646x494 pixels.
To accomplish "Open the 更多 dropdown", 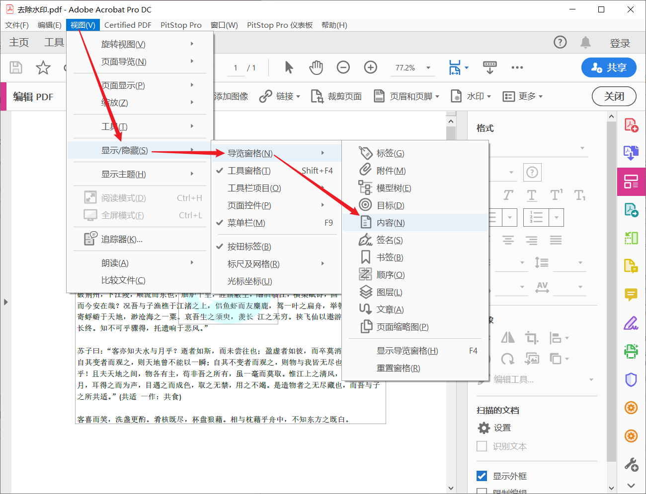I will pos(522,96).
